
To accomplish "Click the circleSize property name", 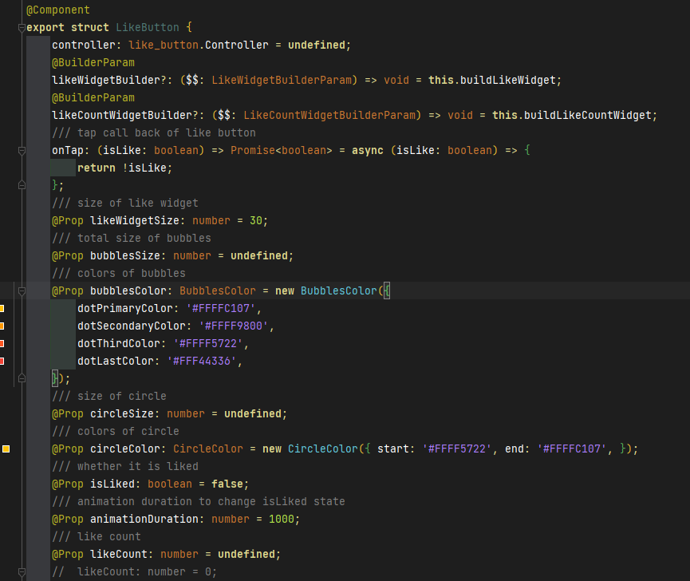I will (122, 413).
